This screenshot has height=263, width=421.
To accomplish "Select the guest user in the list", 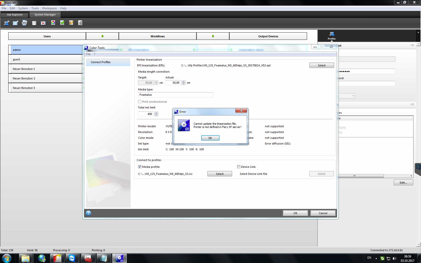I will coord(45,59).
